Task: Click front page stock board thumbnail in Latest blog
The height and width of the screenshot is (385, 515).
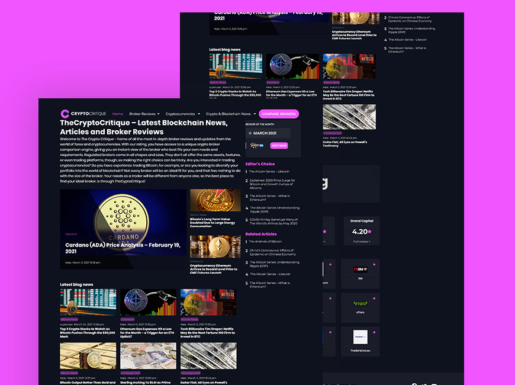Action: (88, 302)
